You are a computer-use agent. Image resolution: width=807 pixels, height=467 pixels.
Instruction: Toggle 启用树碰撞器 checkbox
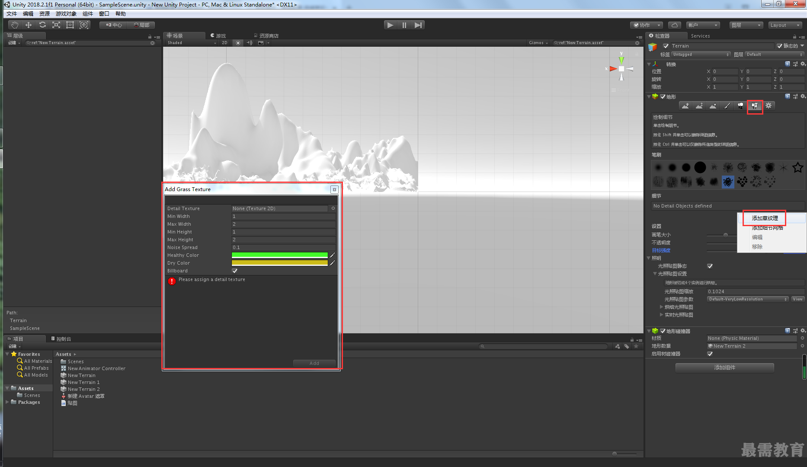coord(710,354)
